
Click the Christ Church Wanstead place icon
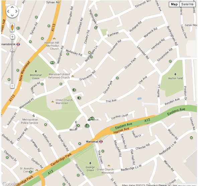pyautogui.click(x=53, y=102)
